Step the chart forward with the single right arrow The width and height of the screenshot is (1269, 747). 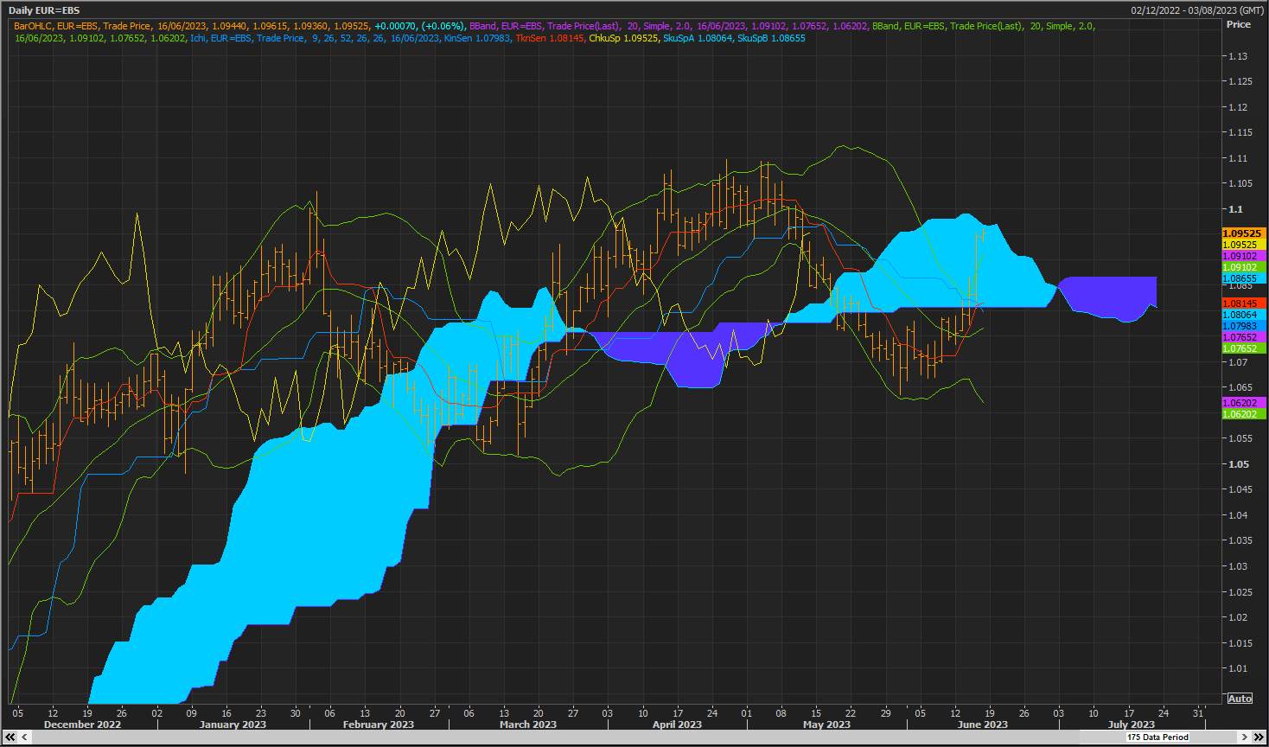tap(1246, 737)
